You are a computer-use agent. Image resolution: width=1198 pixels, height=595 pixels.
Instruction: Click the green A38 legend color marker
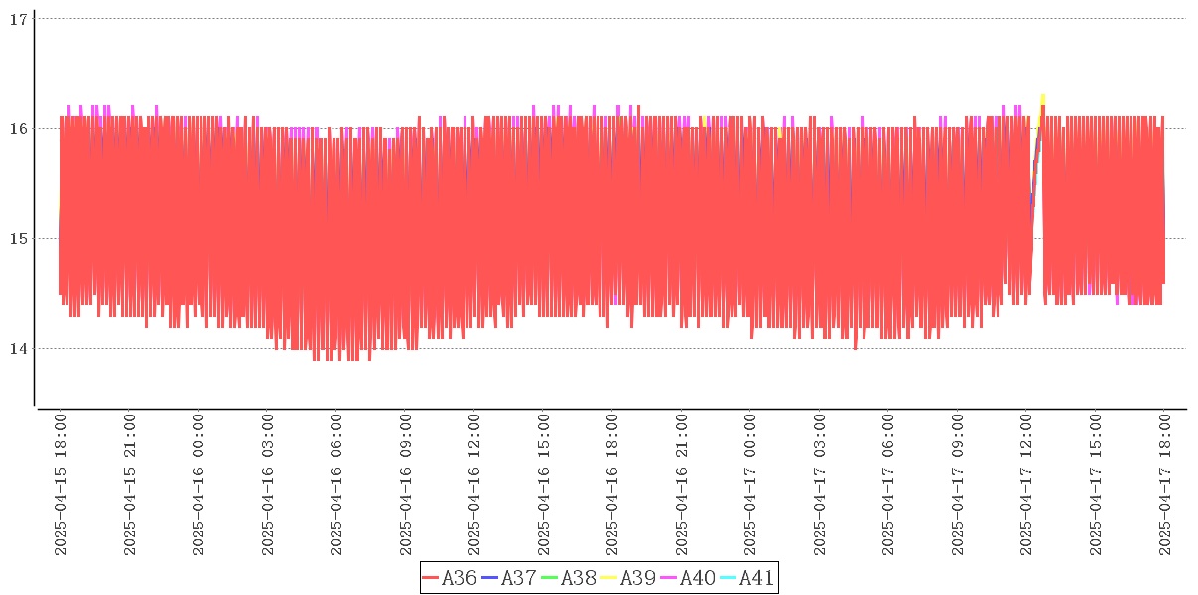(x=550, y=578)
